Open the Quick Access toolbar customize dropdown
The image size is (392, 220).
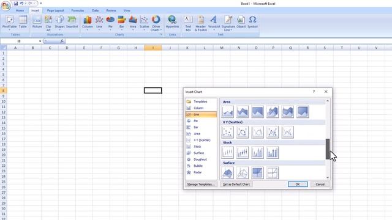[41, 4]
